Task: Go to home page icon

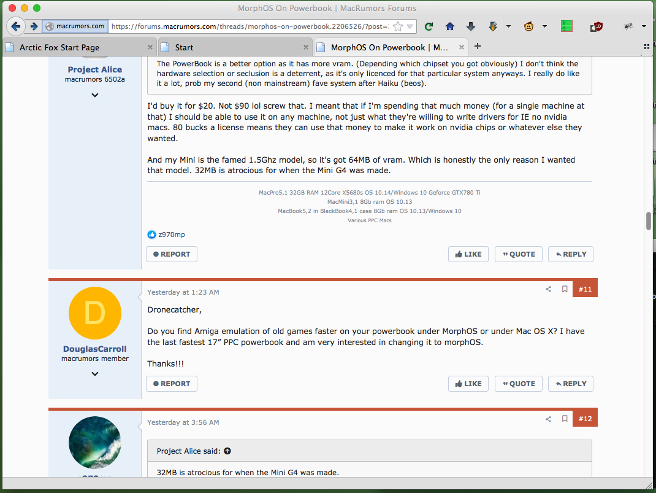Action: [x=450, y=26]
